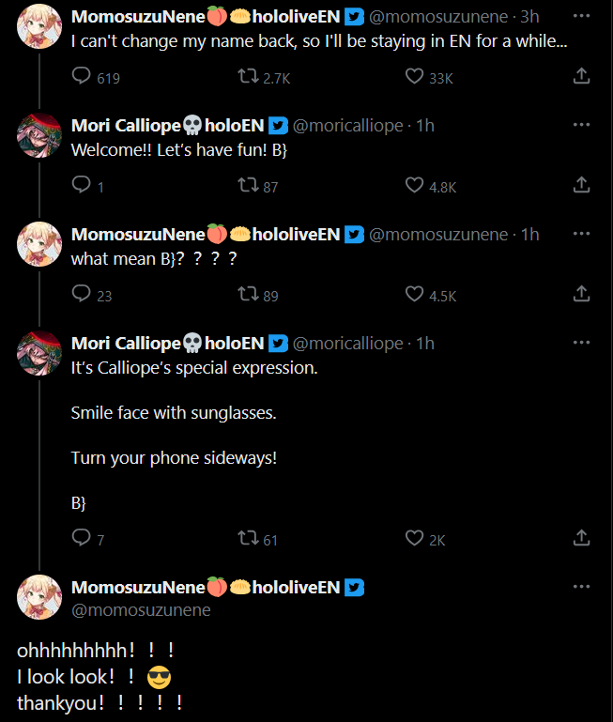Image resolution: width=613 pixels, height=722 pixels.
Task: Like the 'what mean B}' tweet
Action: click(414, 295)
